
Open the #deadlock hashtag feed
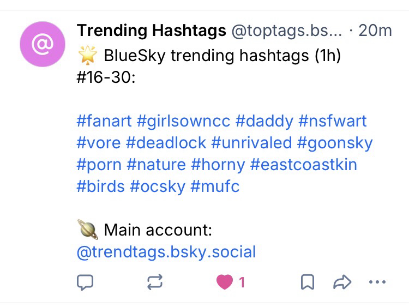(166, 143)
